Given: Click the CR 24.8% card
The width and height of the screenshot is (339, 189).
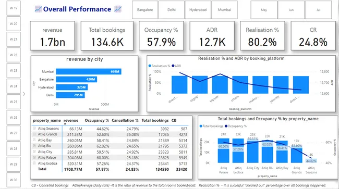Looking at the screenshot, I should tap(313, 36).
